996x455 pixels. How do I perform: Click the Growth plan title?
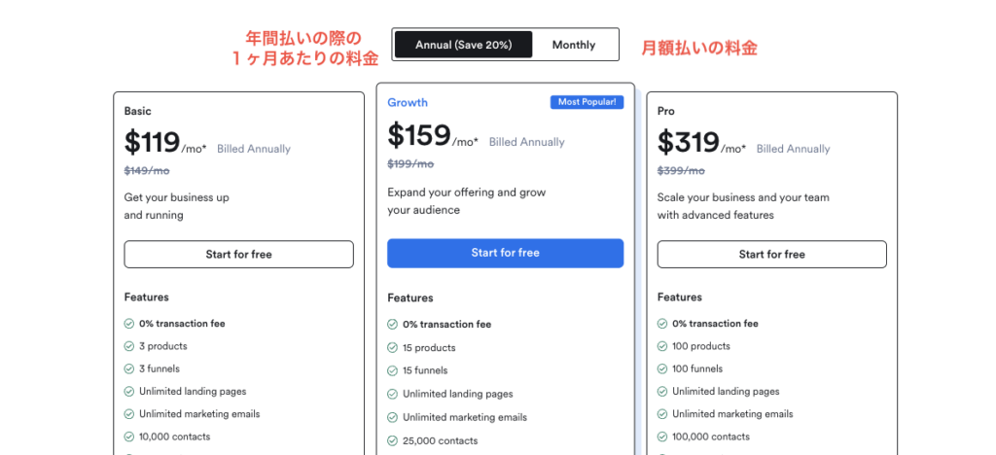pos(408,103)
